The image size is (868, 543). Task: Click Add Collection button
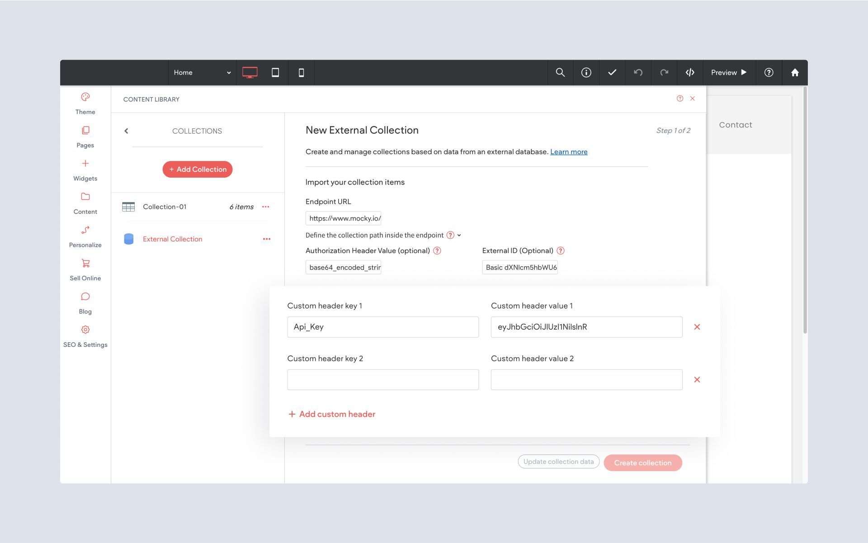[x=197, y=170]
